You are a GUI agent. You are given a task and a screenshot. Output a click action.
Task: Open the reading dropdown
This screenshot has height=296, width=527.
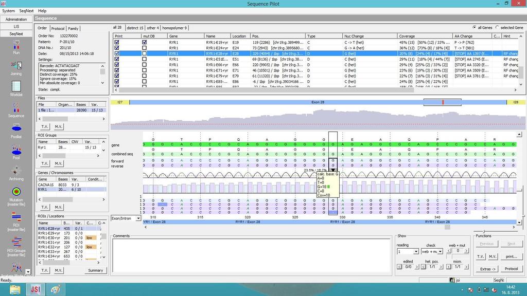click(416, 251)
